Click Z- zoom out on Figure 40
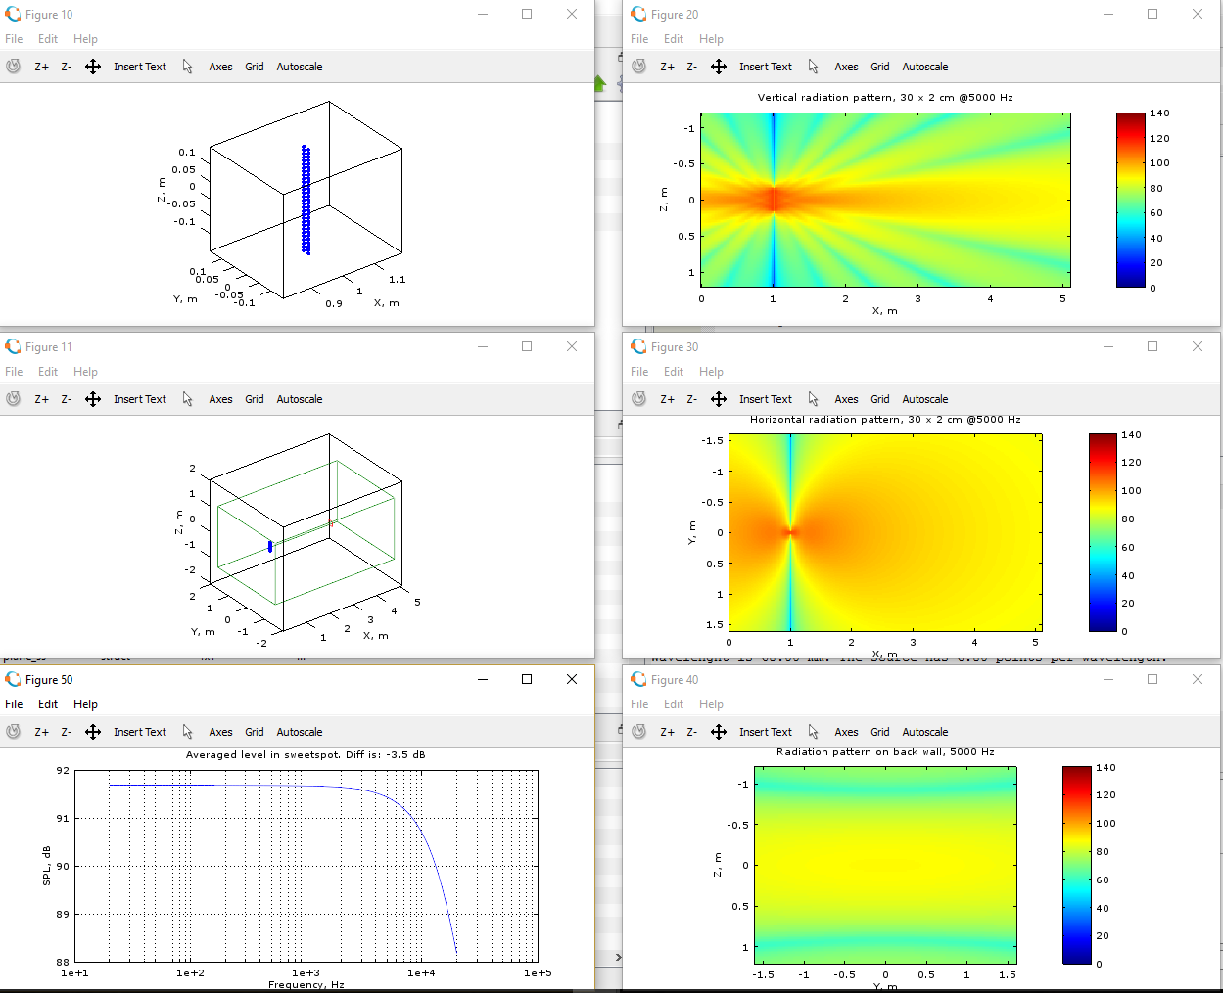The image size is (1223, 993). [692, 732]
